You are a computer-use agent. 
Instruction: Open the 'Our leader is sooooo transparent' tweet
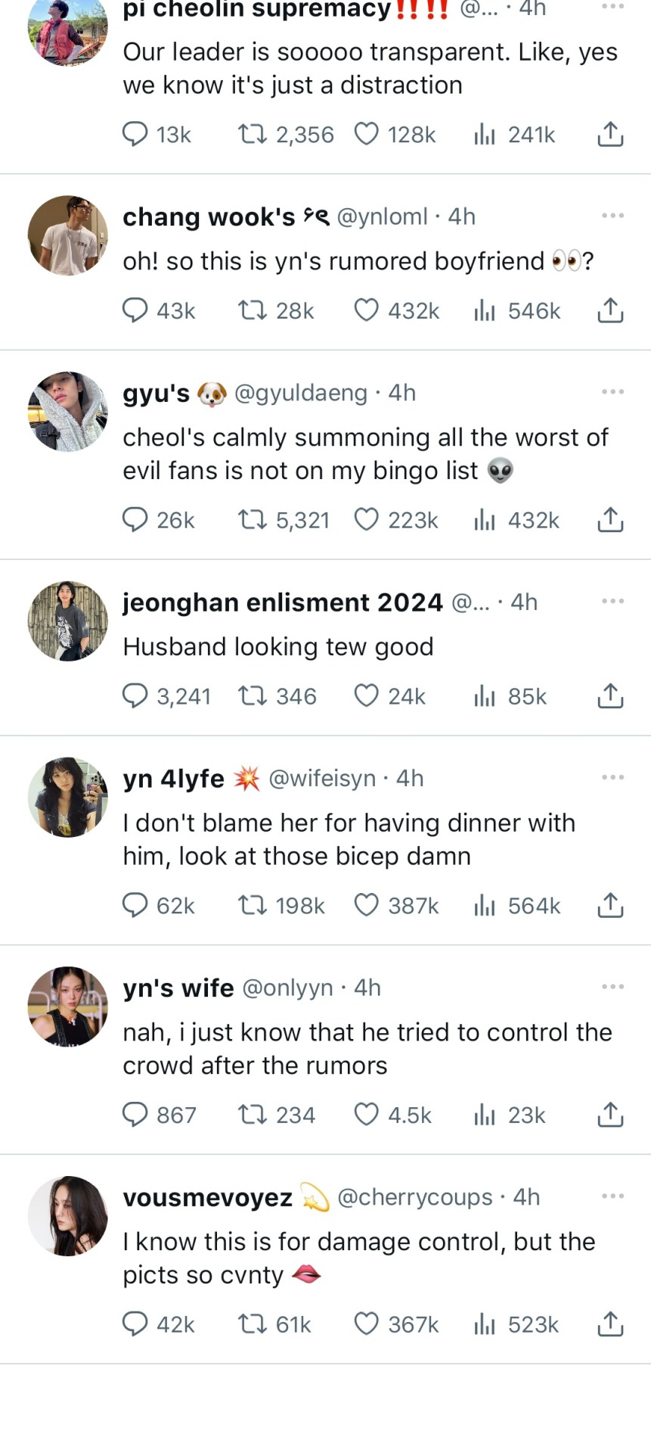coord(370,68)
